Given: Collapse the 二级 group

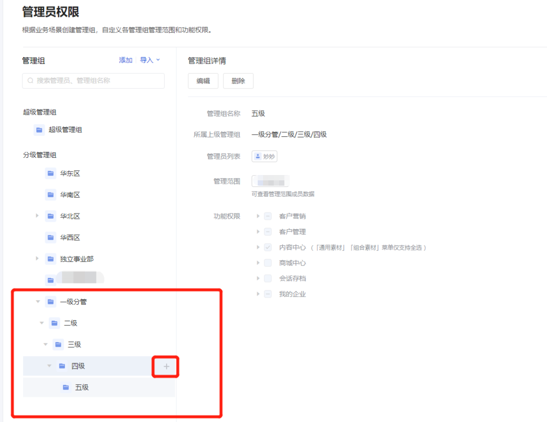Looking at the screenshot, I should [42, 323].
